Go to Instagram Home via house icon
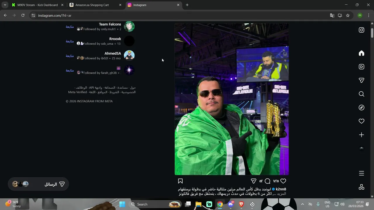Image resolution: width=374 pixels, height=210 pixels. (361, 53)
